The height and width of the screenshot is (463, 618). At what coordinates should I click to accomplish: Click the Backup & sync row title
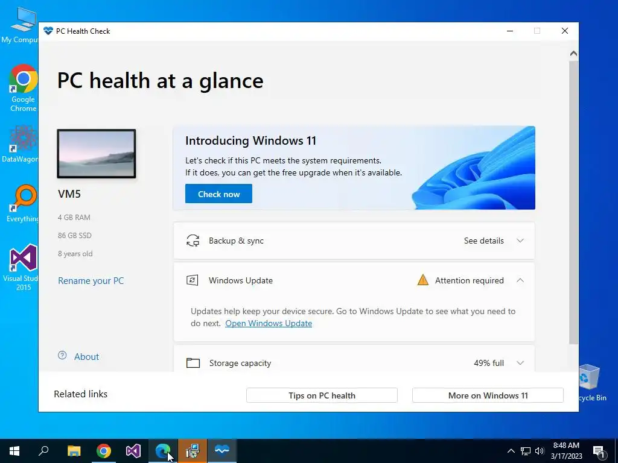pyautogui.click(x=236, y=241)
